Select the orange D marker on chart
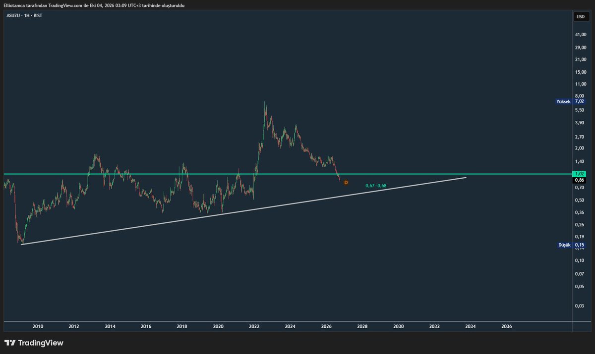595x354 pixels. click(x=346, y=183)
